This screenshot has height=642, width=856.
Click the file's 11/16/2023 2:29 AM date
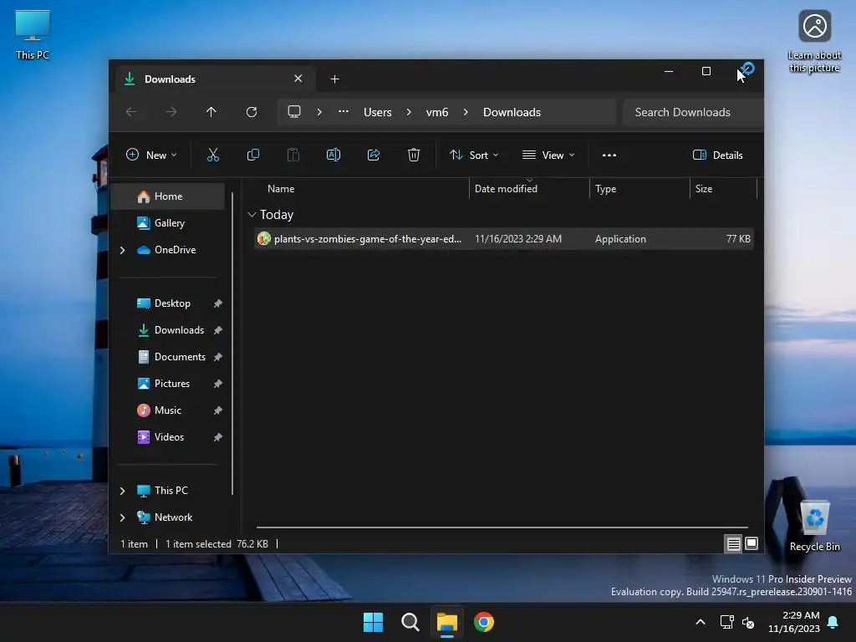(518, 239)
